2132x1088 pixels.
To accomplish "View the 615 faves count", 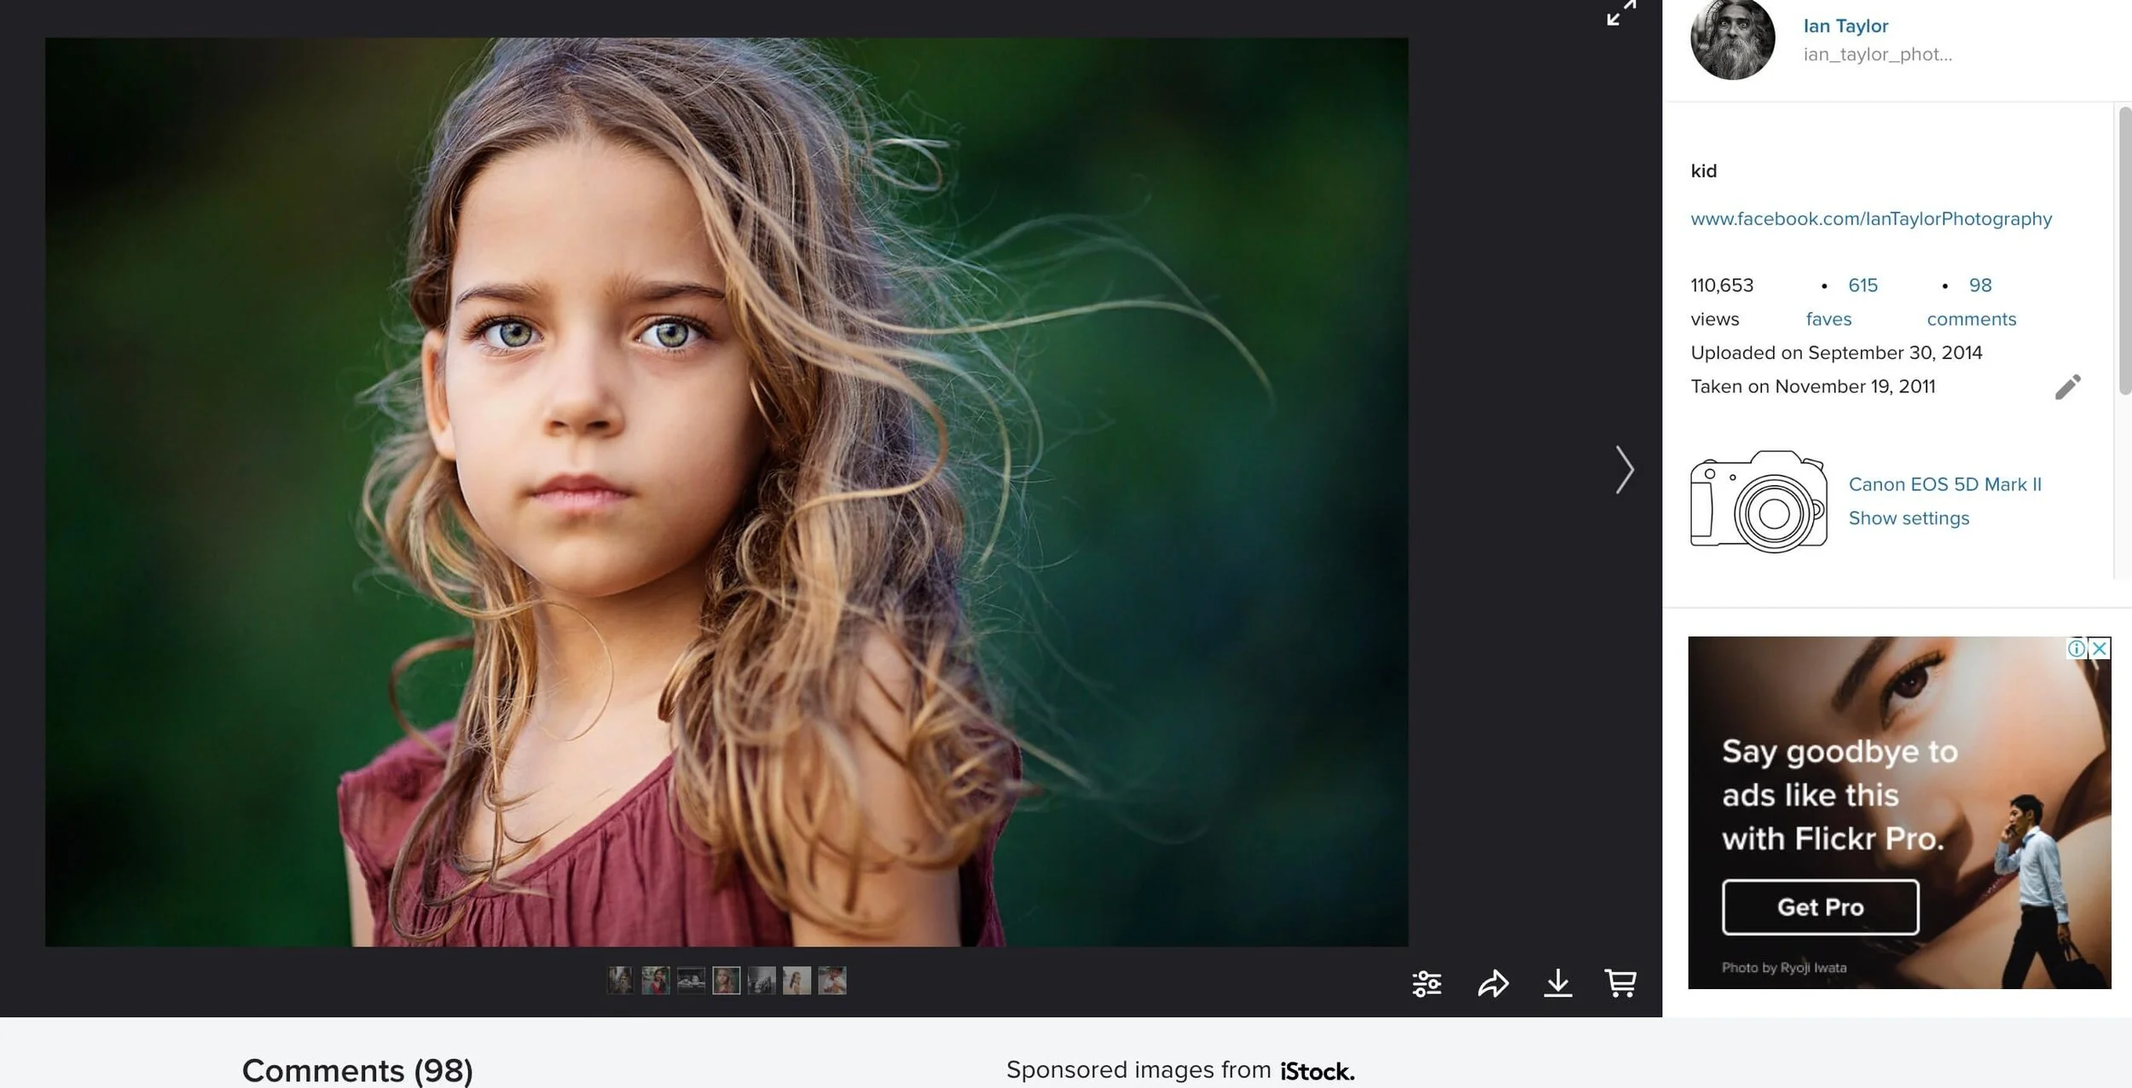I will (1863, 286).
